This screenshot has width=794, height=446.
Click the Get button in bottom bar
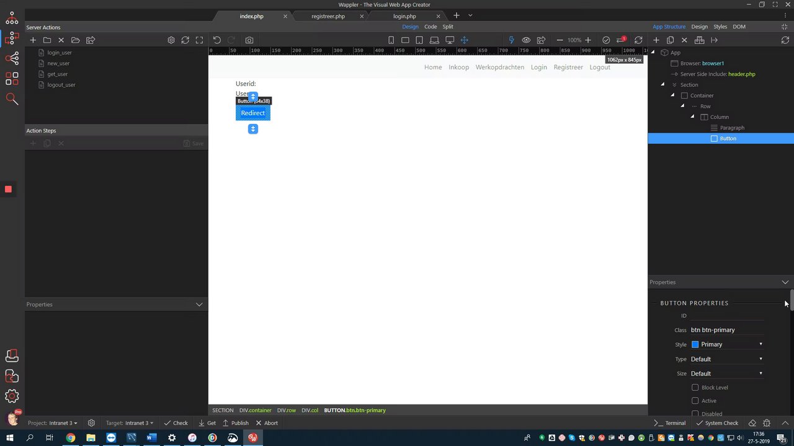pos(207,423)
